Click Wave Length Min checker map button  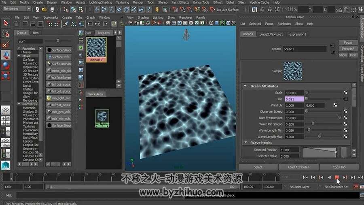click(345, 130)
